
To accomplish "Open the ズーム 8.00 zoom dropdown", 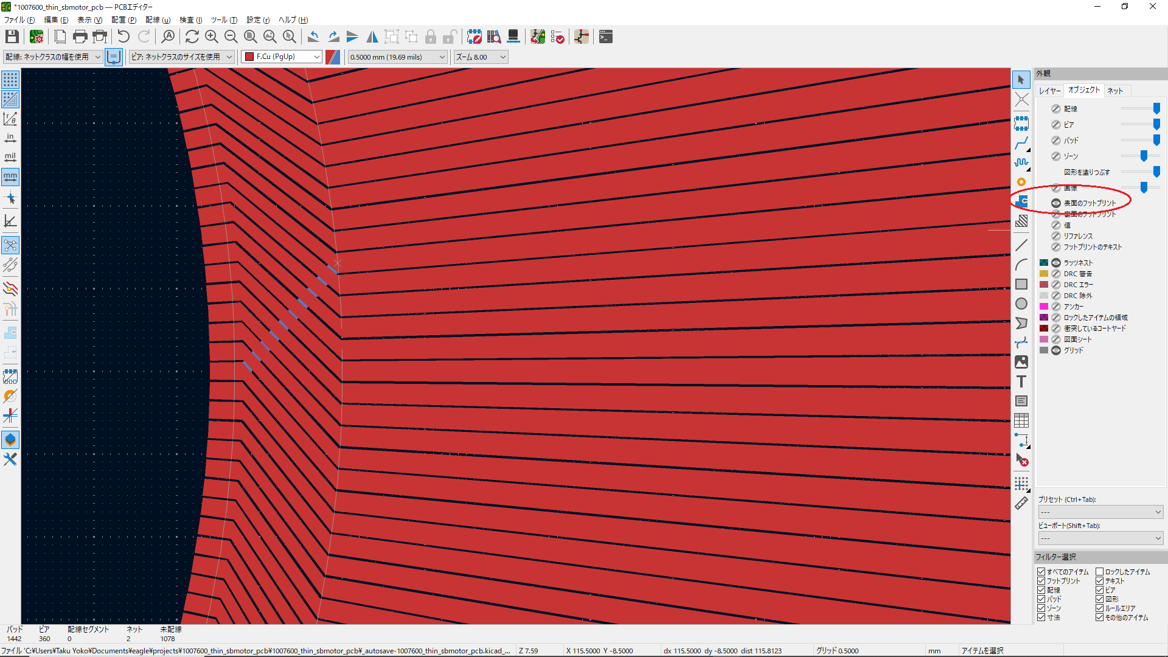I will [481, 57].
